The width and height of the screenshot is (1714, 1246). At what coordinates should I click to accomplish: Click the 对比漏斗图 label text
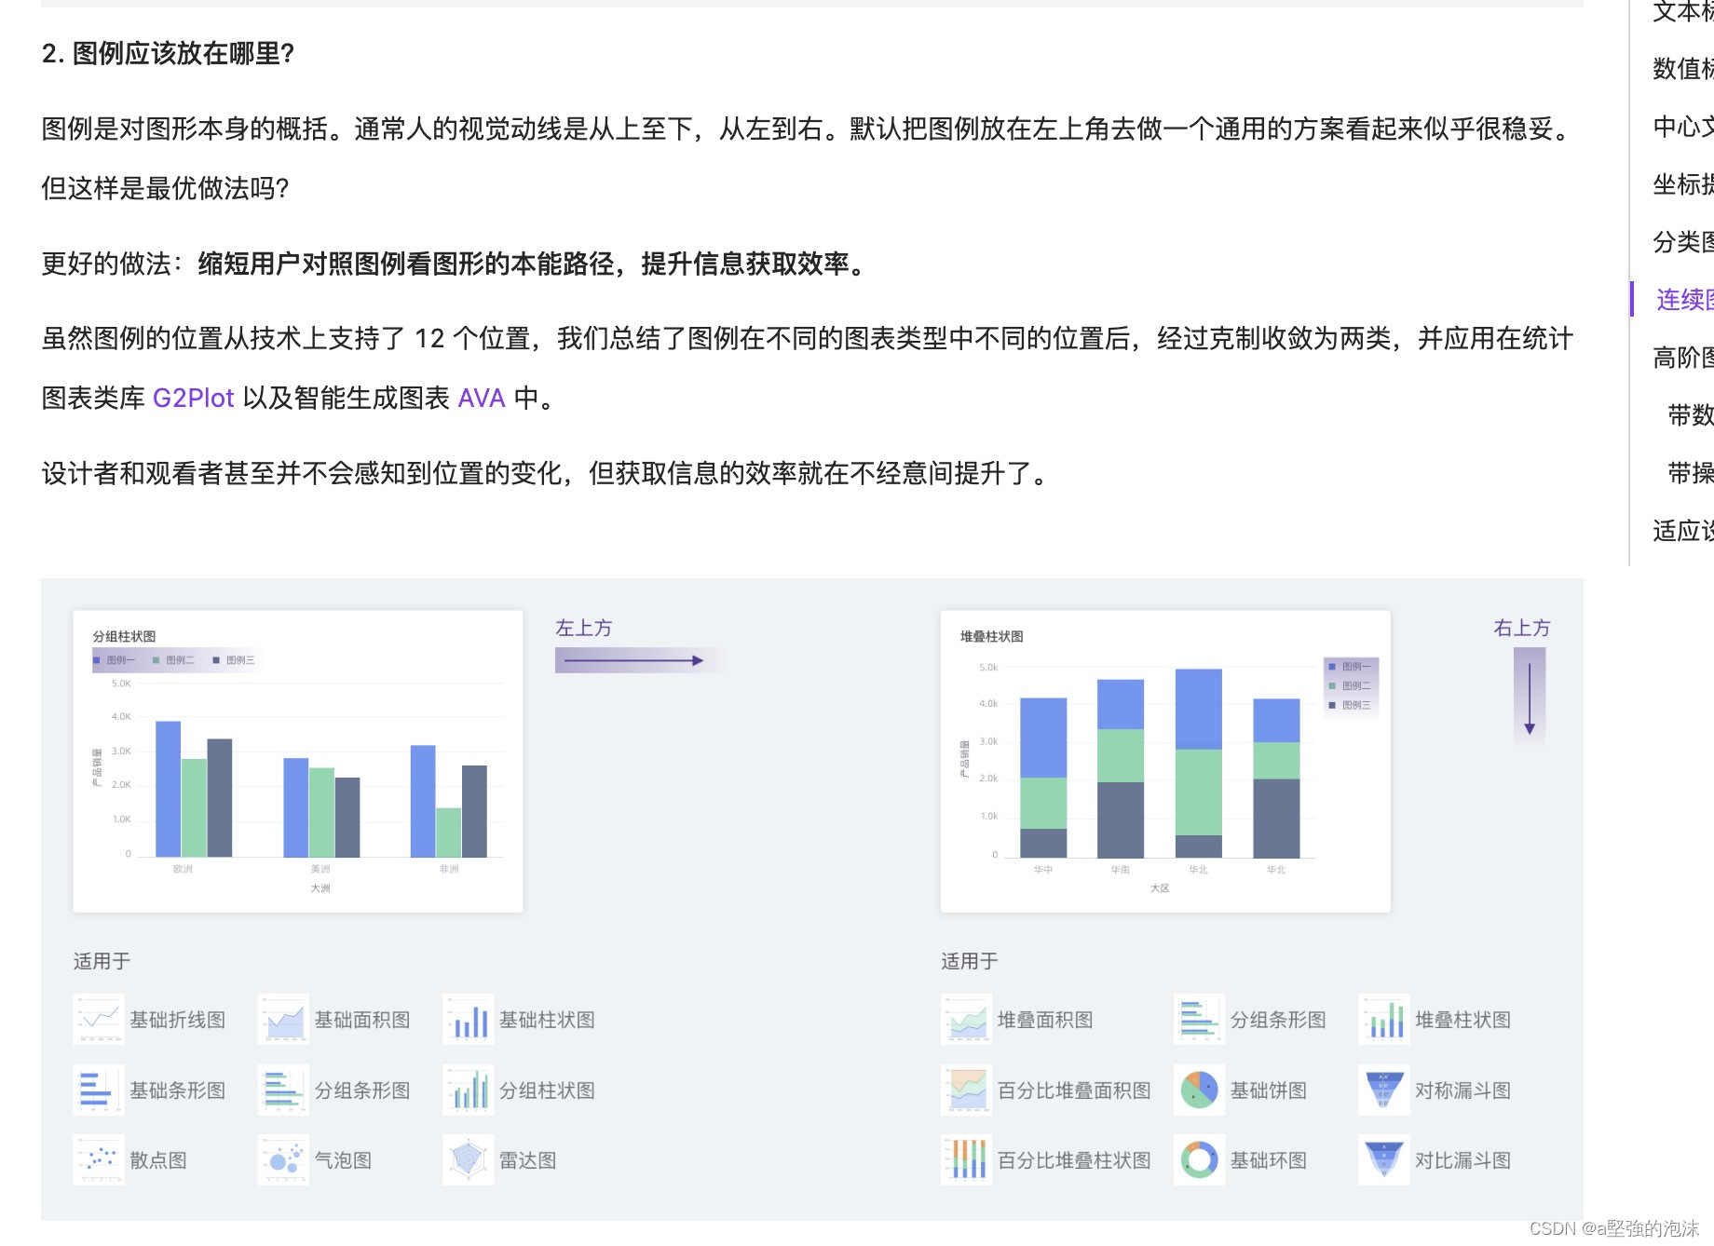pos(1463,1160)
